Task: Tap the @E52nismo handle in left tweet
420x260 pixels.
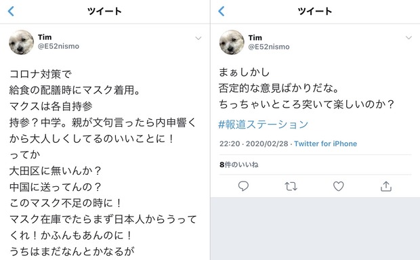Action: 58,46
